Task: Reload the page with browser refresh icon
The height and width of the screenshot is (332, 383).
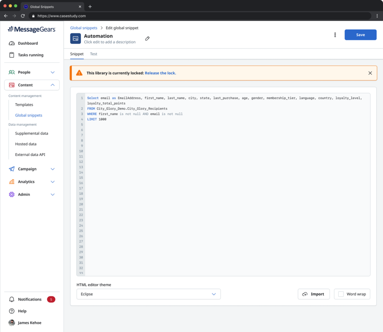Action: click(x=23, y=16)
